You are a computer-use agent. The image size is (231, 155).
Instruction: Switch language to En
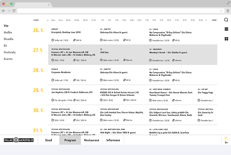tap(226, 142)
